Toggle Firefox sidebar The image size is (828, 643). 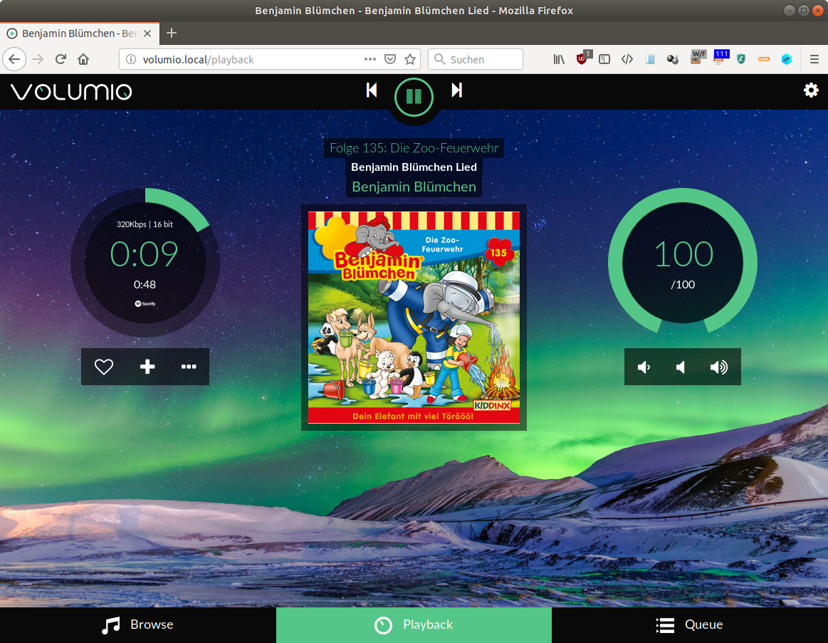[x=604, y=59]
